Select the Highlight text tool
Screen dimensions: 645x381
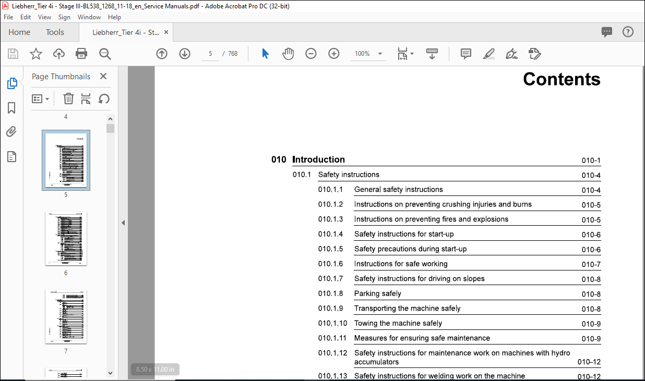[489, 54]
